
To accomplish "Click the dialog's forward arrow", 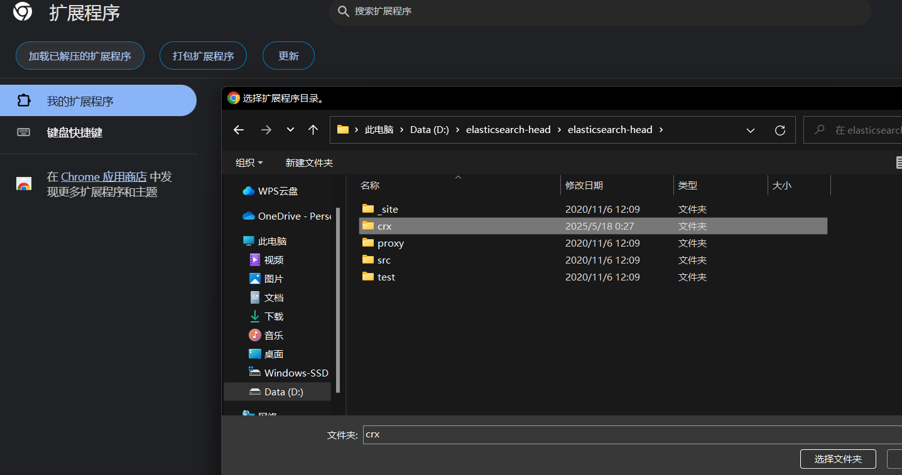I will point(266,130).
